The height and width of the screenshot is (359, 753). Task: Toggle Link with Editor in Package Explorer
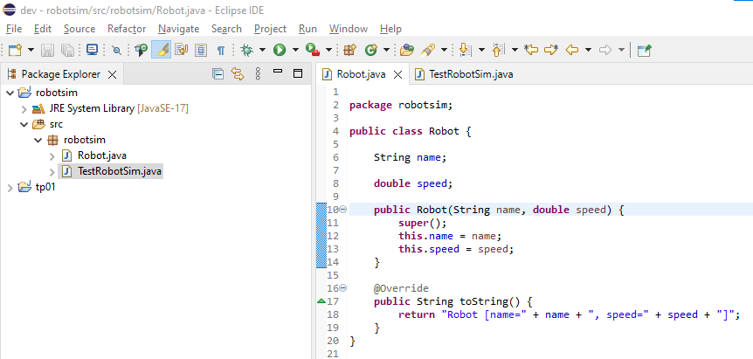tap(236, 74)
